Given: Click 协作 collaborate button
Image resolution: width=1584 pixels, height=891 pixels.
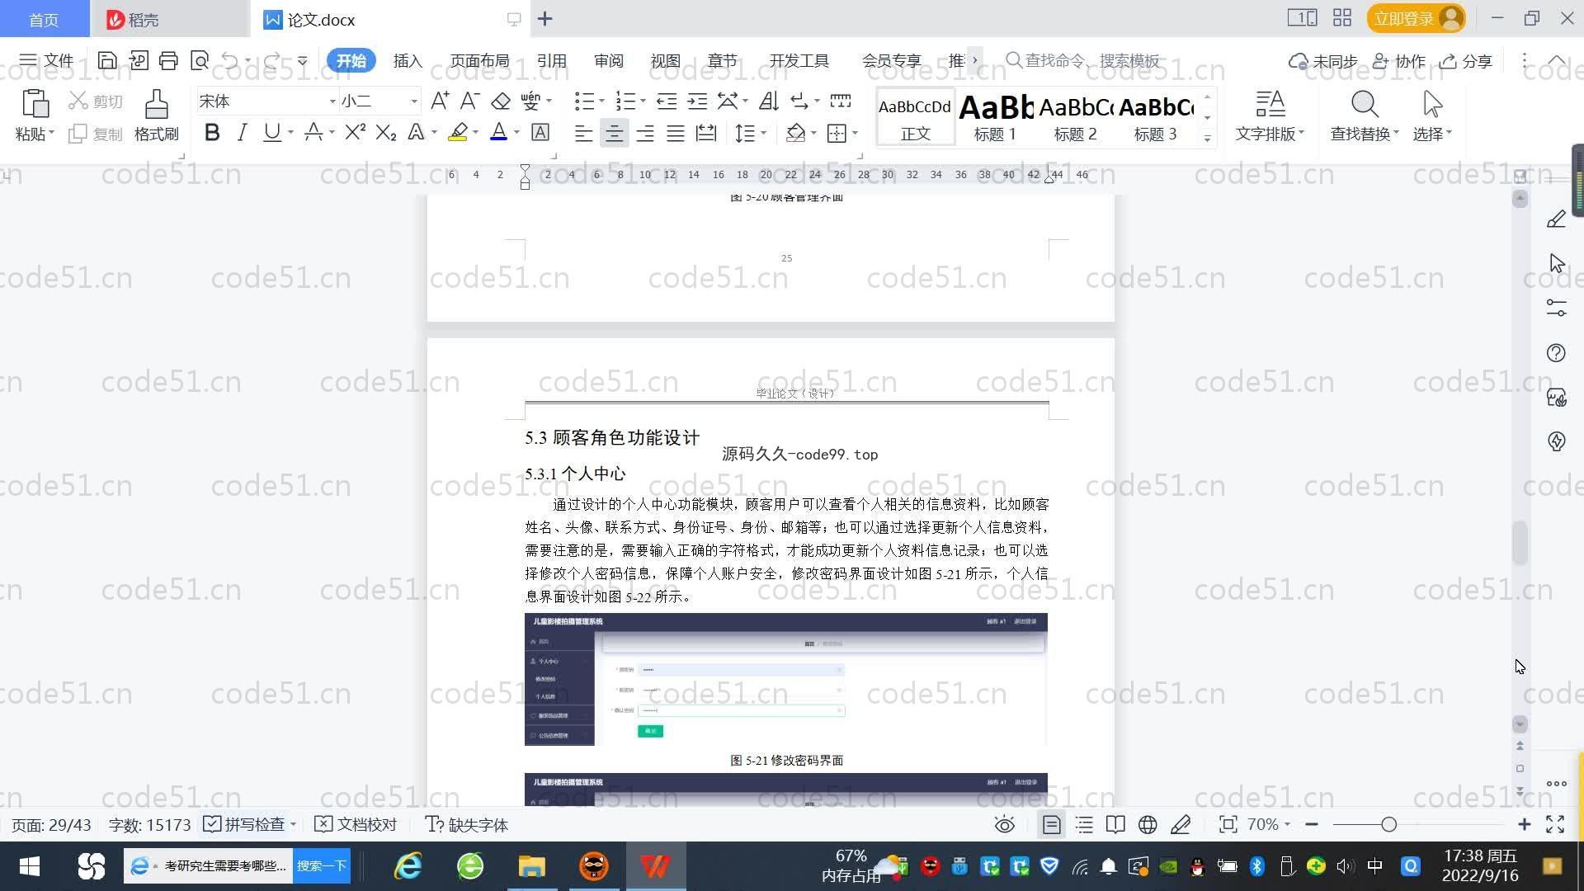Looking at the screenshot, I should pos(1398,61).
